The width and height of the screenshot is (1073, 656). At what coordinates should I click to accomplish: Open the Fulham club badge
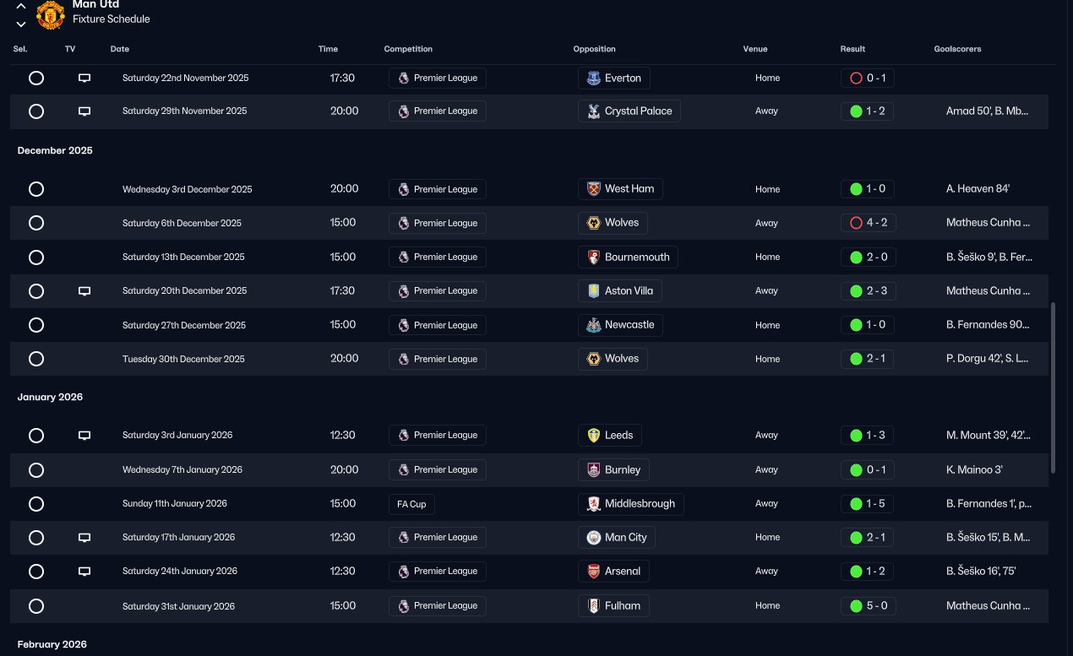(x=593, y=606)
